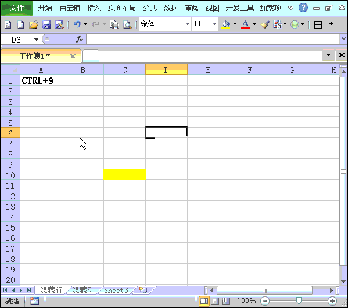
Task: Click the borders grid icon
Action: [318, 24]
